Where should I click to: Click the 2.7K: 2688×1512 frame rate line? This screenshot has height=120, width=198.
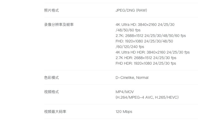(x=151, y=36)
